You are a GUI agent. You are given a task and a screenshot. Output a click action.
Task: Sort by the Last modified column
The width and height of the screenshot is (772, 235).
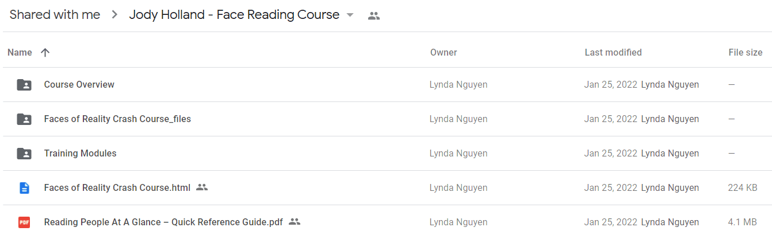pyautogui.click(x=613, y=53)
